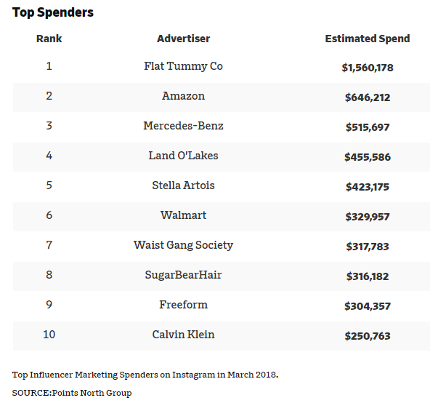Viewport: 430px width, 403px height.
Task: Click the $250,763 spend amount
Action: 368,336
